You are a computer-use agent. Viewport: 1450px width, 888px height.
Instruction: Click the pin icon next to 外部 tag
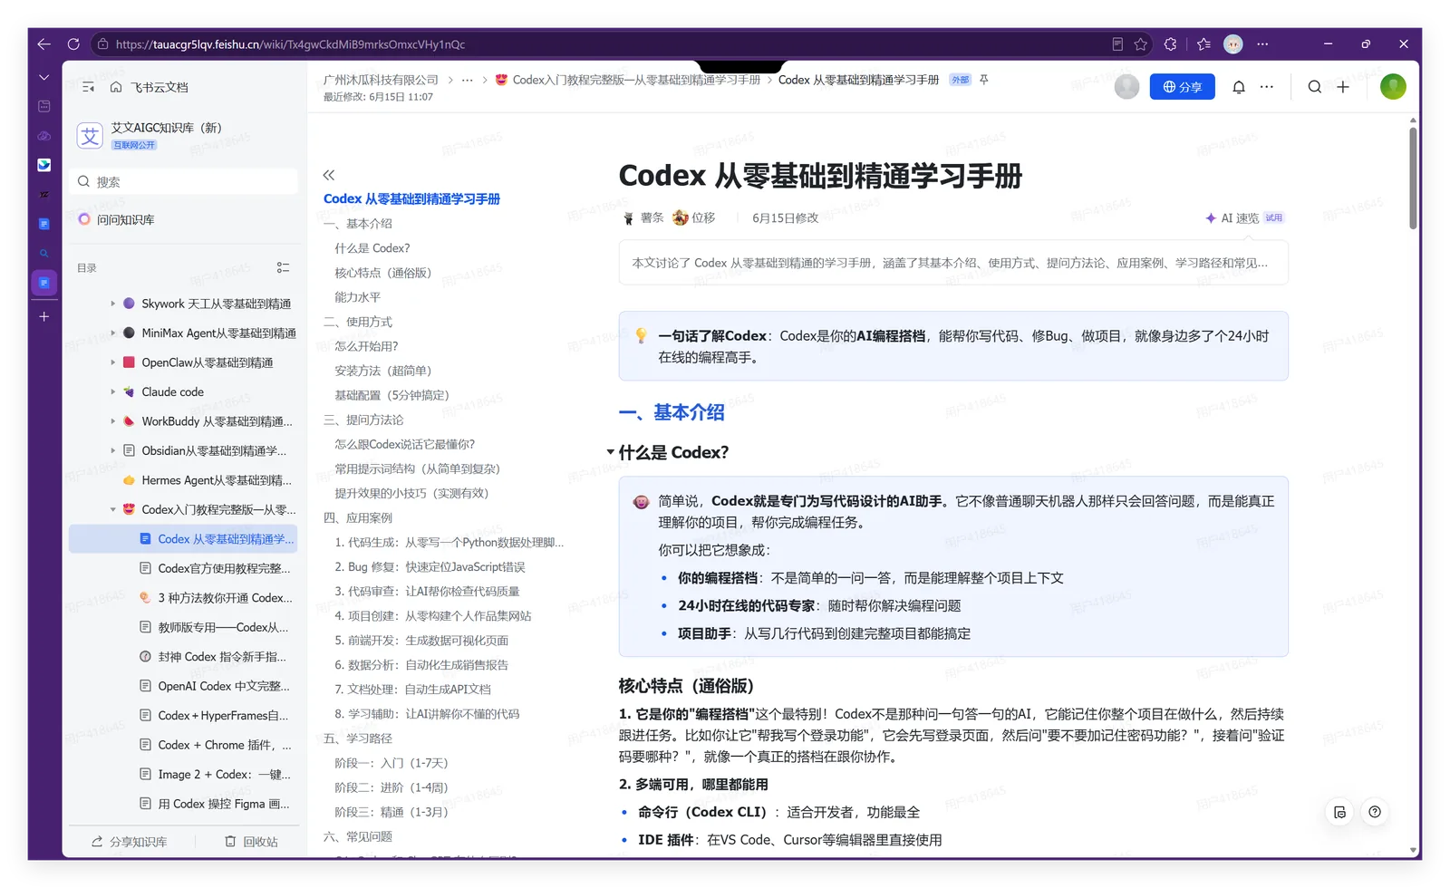point(984,80)
